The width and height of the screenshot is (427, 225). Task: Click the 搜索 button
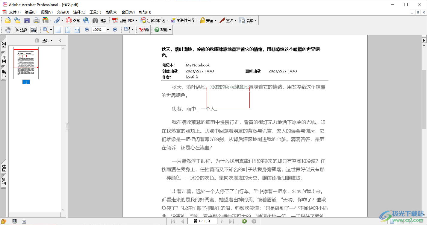click(x=99, y=20)
